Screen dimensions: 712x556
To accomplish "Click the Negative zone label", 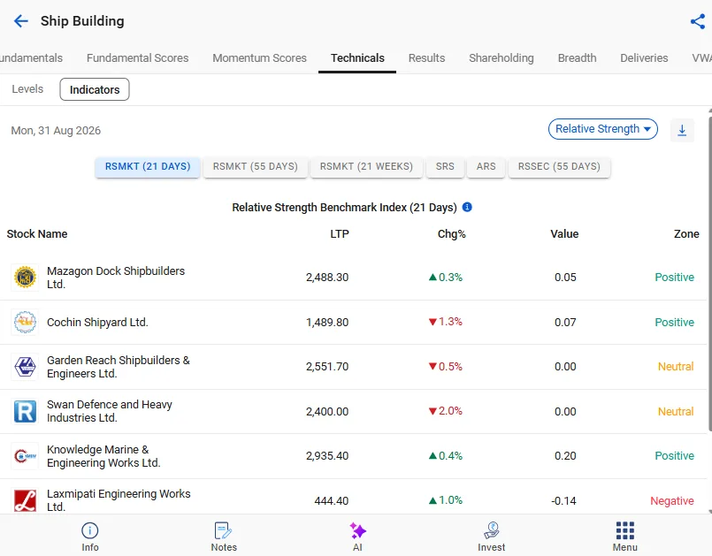I will [672, 500].
